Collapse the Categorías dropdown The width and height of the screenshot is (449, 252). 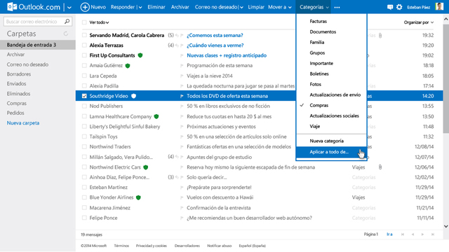[x=314, y=7]
